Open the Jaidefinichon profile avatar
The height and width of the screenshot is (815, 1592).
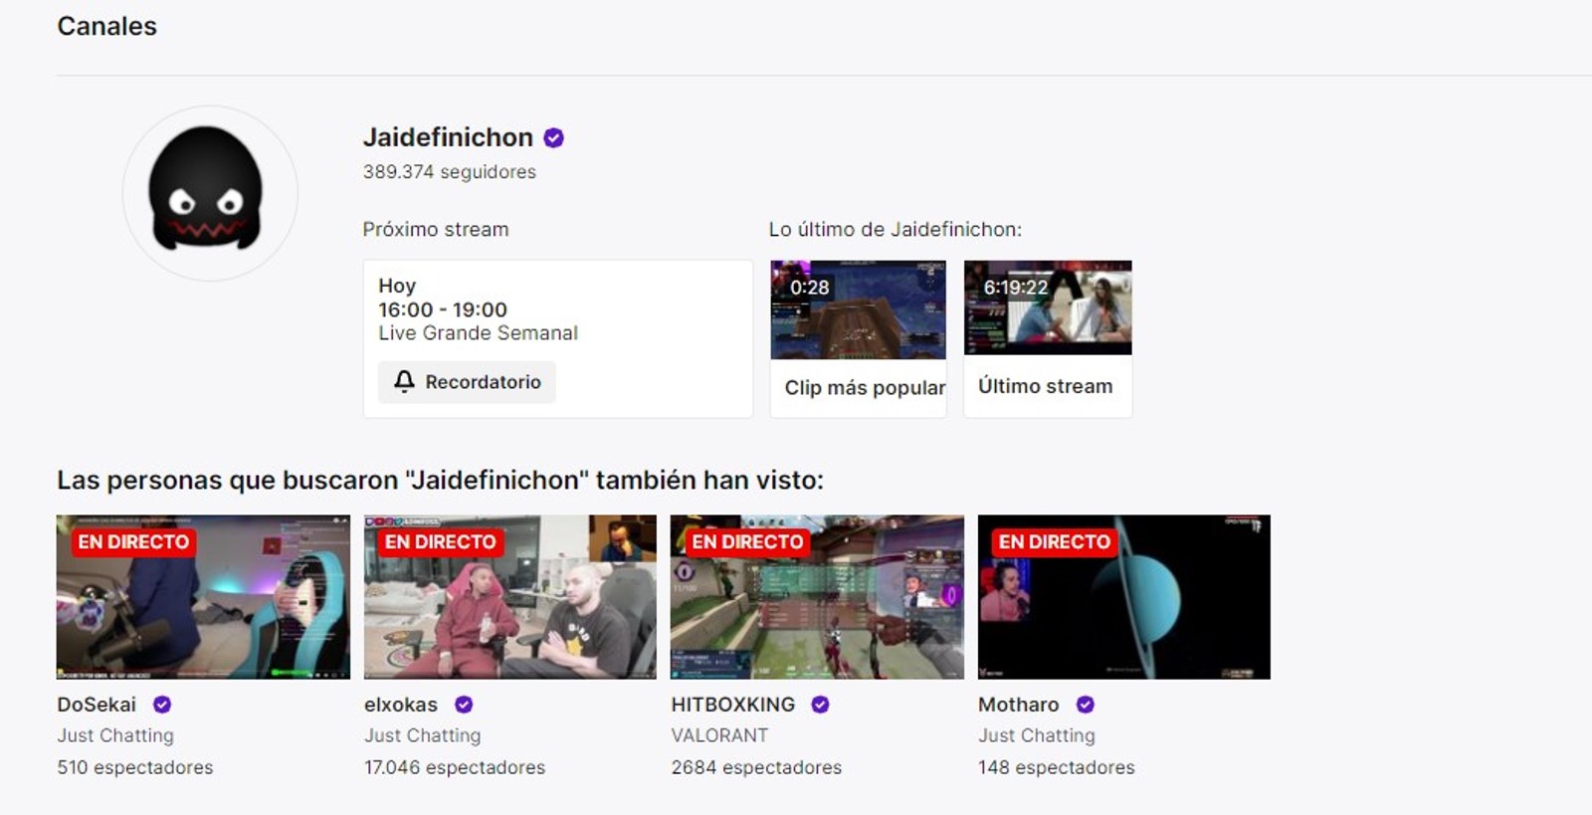pyautogui.click(x=210, y=193)
